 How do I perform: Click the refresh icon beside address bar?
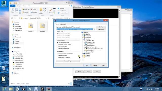point(48,18)
